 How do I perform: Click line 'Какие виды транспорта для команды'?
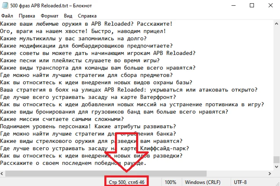pos(98,68)
